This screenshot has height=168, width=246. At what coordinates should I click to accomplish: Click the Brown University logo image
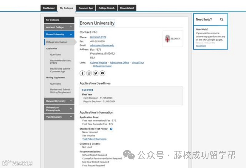pyautogui.click(x=173, y=39)
